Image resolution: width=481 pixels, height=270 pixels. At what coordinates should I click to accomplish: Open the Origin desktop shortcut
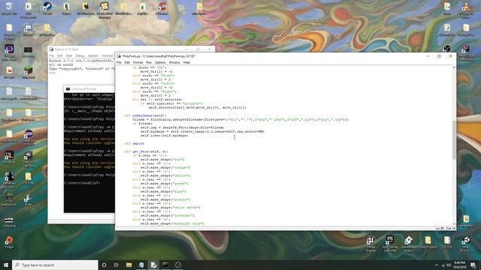point(9,241)
